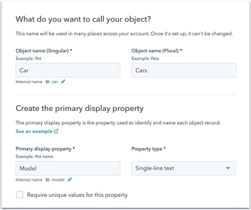Focus the plural object name field 'Cars'
251x210 pixels.
pos(184,70)
